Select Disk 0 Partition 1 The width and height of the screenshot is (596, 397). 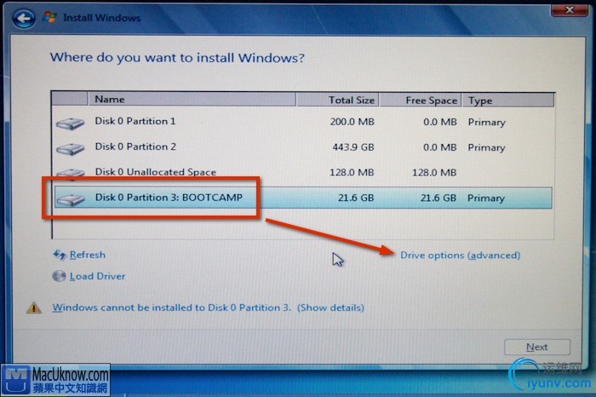pyautogui.click(x=303, y=122)
